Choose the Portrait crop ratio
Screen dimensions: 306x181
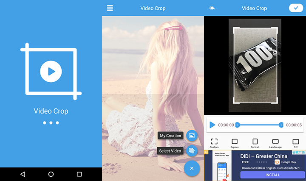(255, 143)
